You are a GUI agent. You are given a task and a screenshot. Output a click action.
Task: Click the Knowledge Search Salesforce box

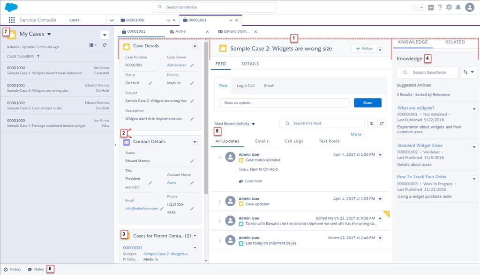427,72
